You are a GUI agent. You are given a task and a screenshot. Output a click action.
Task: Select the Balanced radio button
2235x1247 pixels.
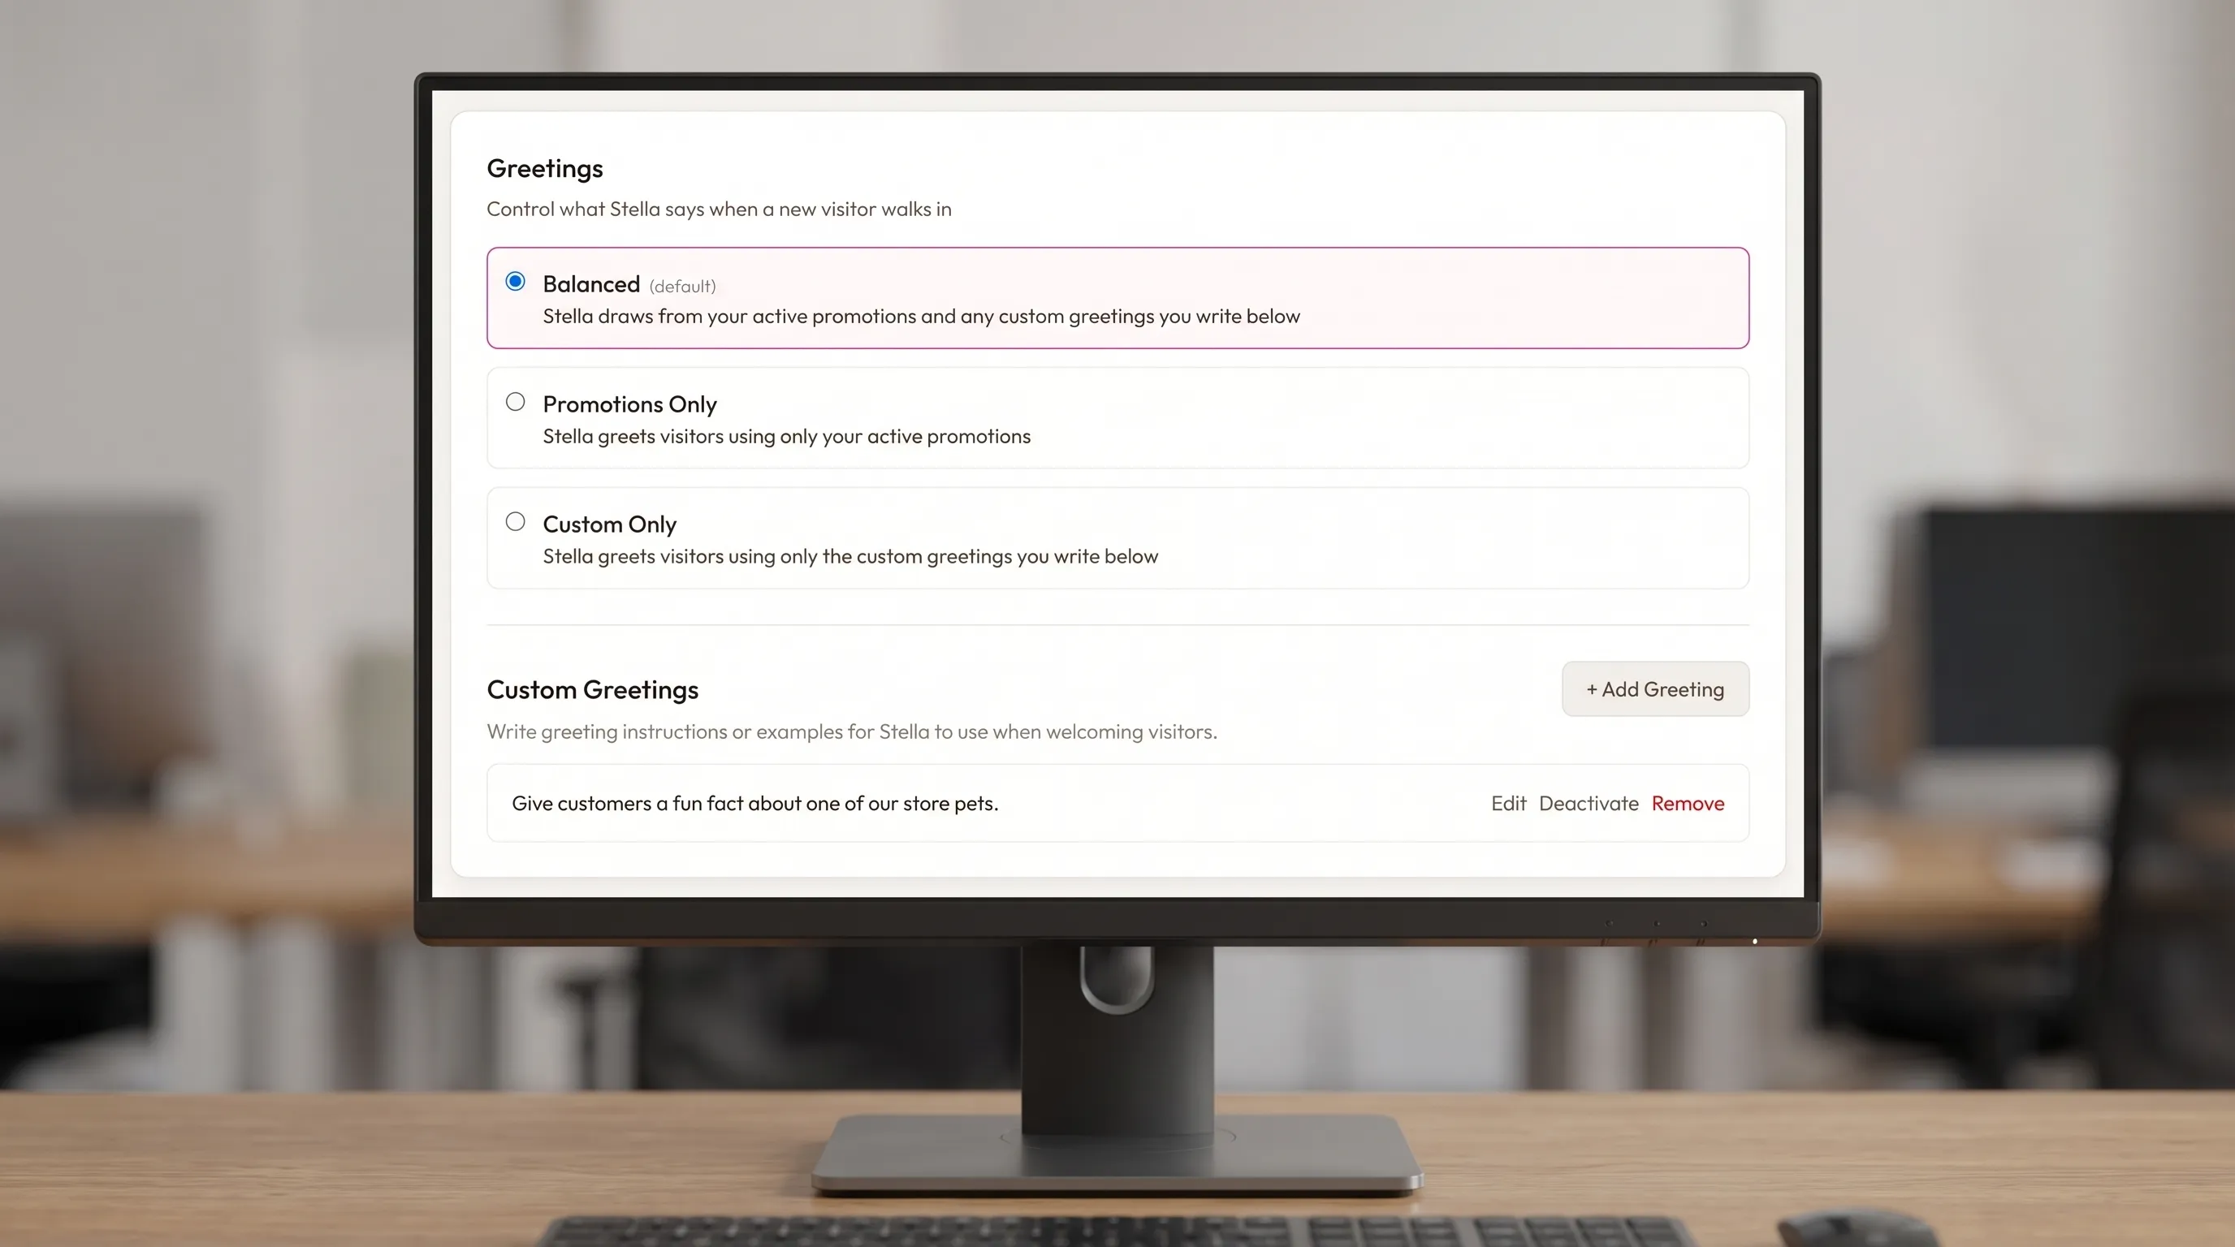(x=516, y=281)
